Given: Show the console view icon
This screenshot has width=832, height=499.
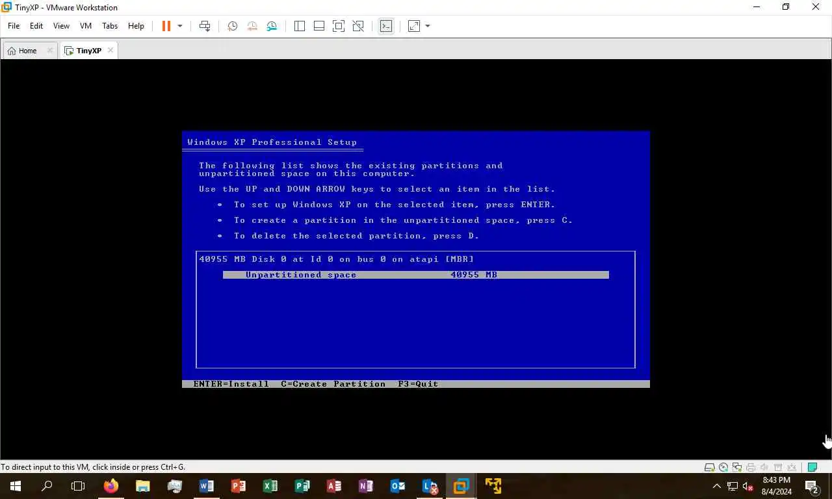Looking at the screenshot, I should coord(386,26).
